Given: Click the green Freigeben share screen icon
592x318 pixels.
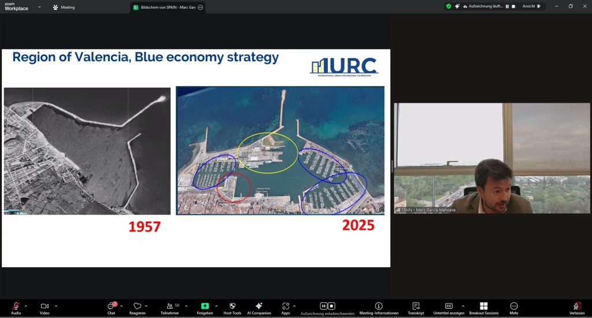Looking at the screenshot, I should point(205,306).
